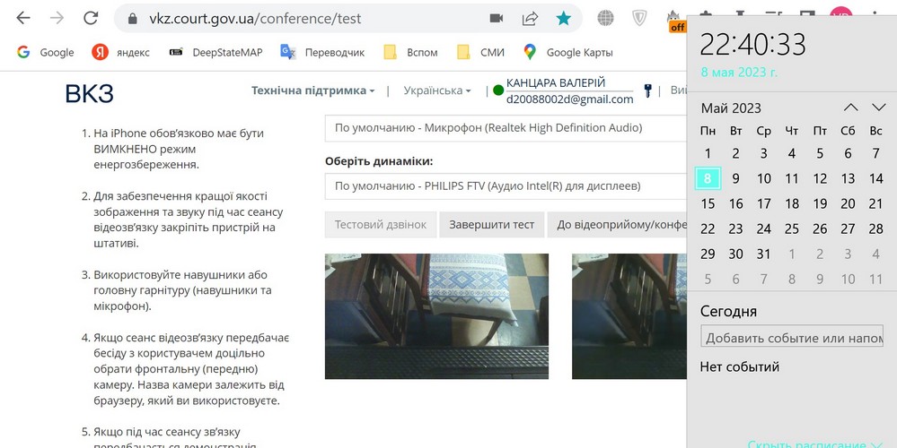Click the Завершити тест button
897x448 pixels.
[x=491, y=224]
